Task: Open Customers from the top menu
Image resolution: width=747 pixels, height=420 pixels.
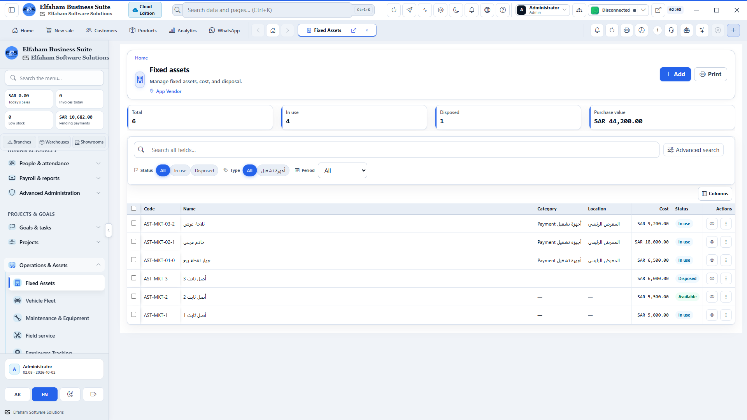Action: click(x=101, y=30)
